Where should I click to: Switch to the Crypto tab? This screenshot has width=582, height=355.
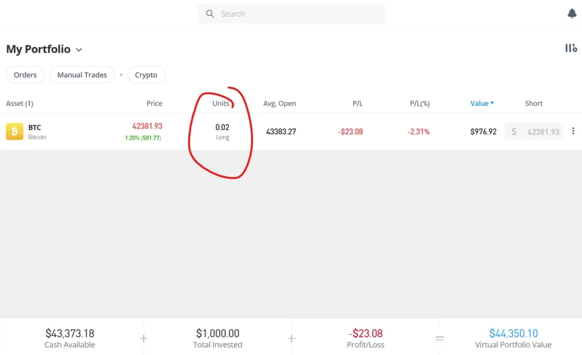click(x=146, y=74)
